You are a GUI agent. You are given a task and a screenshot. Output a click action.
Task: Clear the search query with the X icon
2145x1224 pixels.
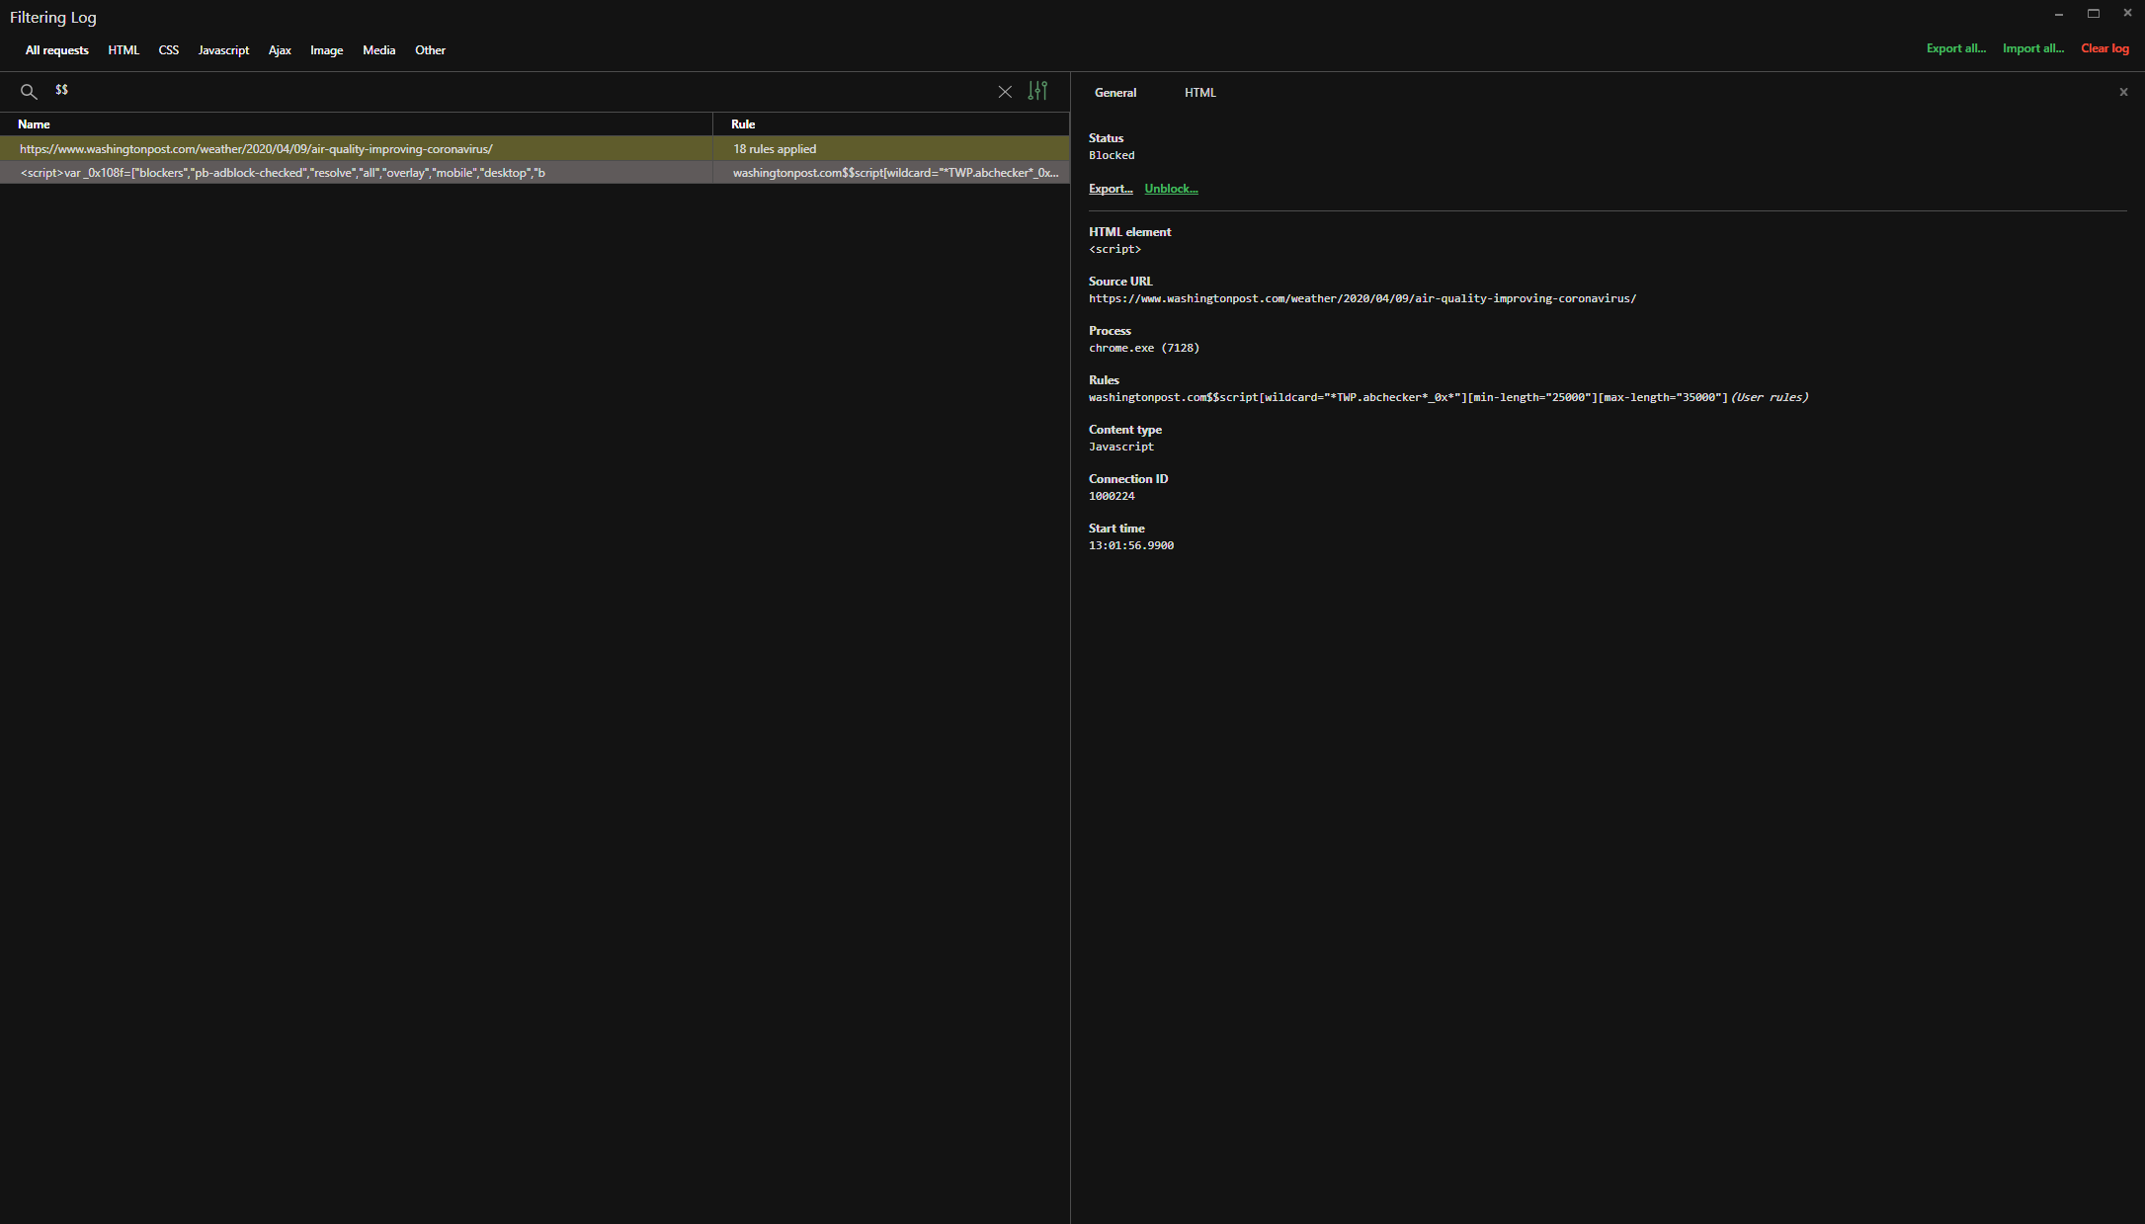(1005, 91)
